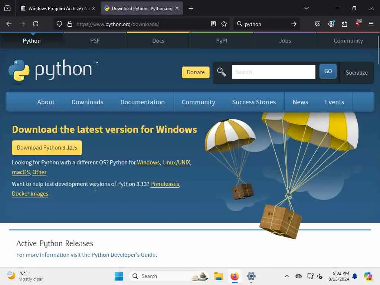Screen dimensions: 380x285
Task: Open the Firefox account icon
Action: 331,24
